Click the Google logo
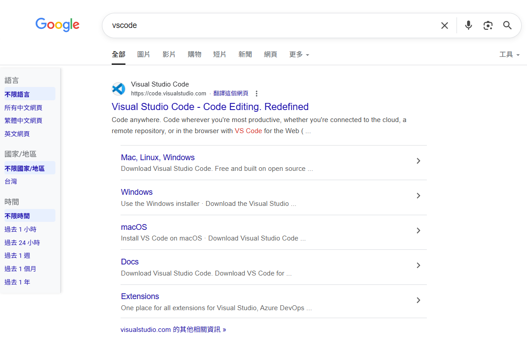 tap(58, 24)
